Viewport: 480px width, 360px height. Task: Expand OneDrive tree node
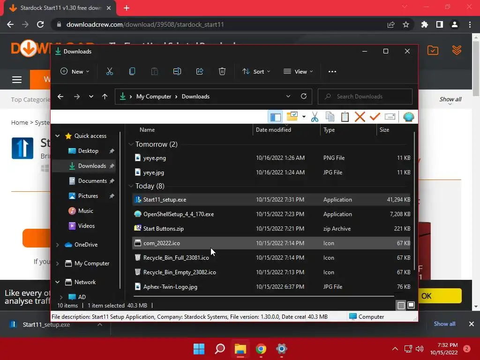(x=58, y=245)
